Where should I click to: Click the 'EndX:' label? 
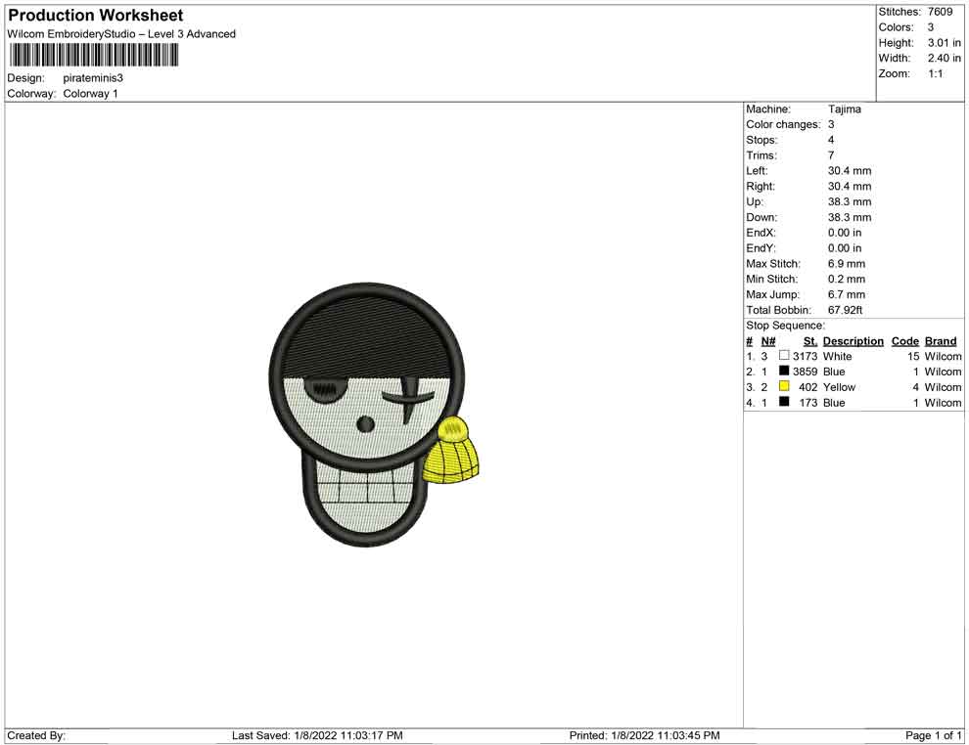point(761,233)
